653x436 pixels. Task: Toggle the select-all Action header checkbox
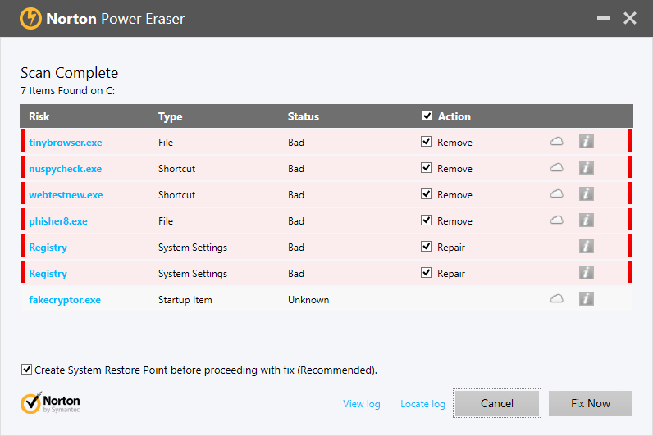427,116
